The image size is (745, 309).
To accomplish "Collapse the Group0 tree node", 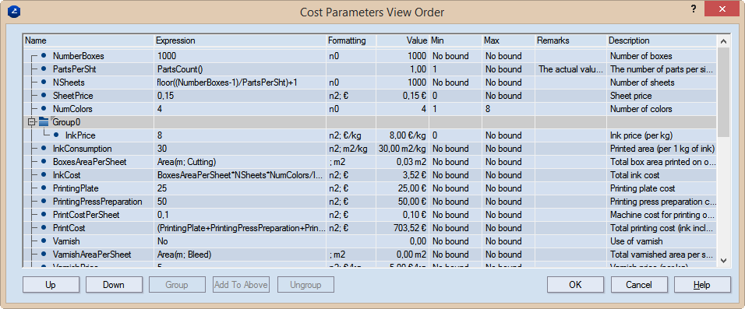I will click(32, 122).
